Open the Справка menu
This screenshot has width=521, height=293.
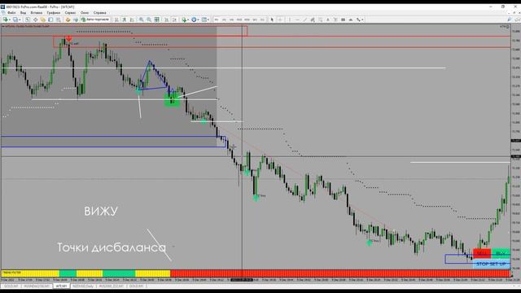(99, 13)
